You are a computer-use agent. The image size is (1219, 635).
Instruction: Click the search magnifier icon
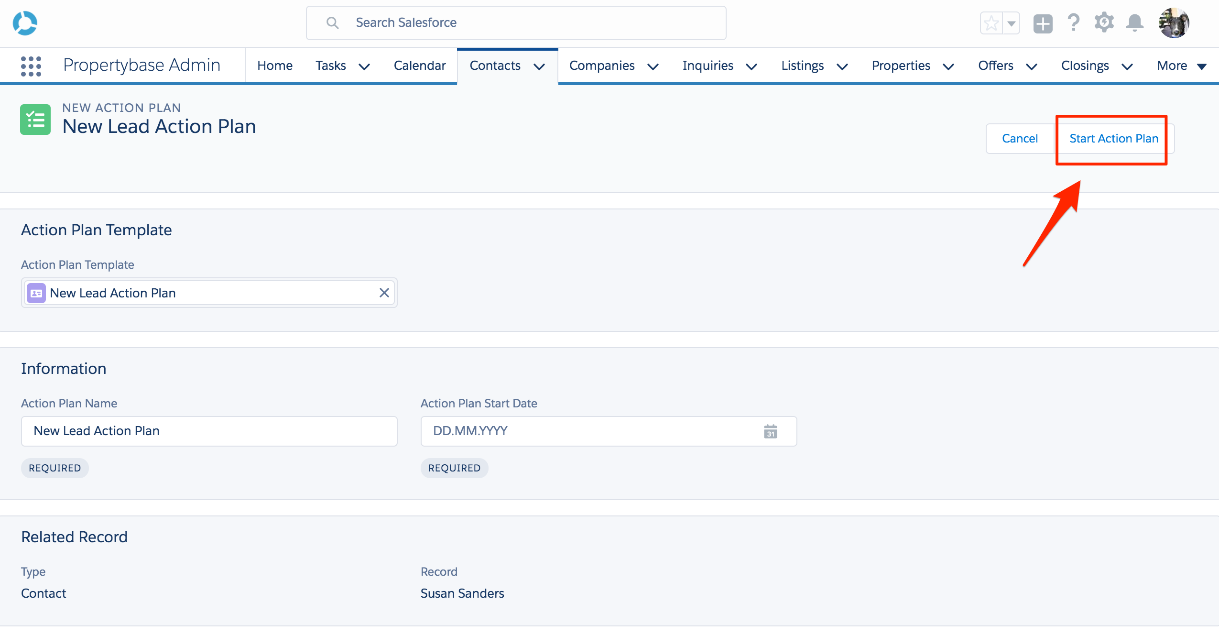(332, 23)
